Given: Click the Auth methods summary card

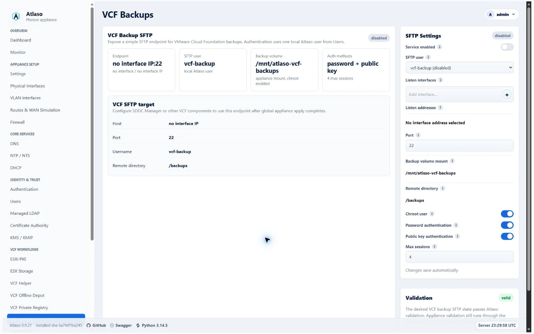Looking at the screenshot, I should (x=356, y=70).
